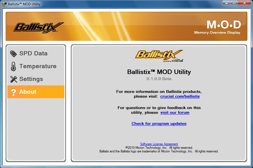Image resolution: width=253 pixels, height=168 pixels.
Task: Check for program updates
Action: pyautogui.click(x=159, y=123)
